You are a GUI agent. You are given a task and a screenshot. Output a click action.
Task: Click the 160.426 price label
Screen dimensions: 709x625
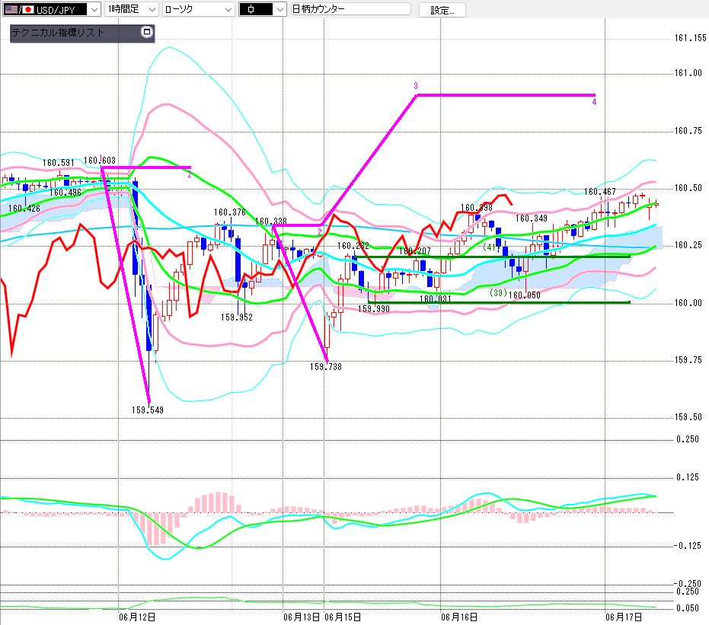coord(24,209)
